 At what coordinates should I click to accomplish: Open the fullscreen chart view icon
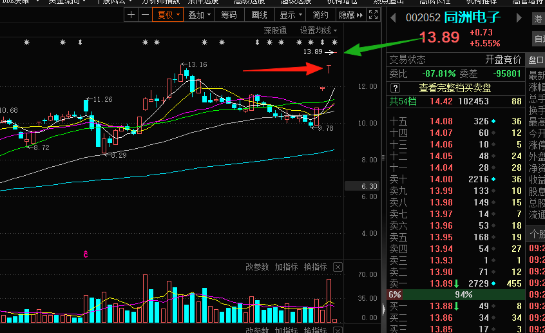pyautogui.click(x=373, y=15)
